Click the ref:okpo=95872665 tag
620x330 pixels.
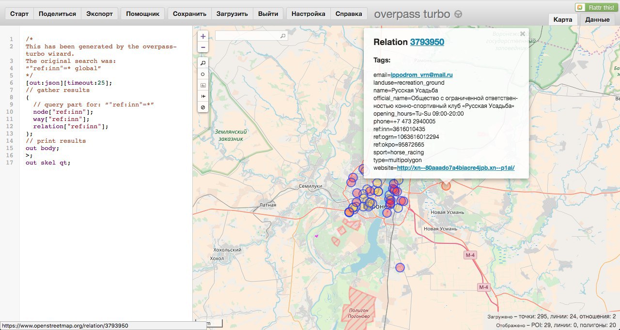click(399, 145)
